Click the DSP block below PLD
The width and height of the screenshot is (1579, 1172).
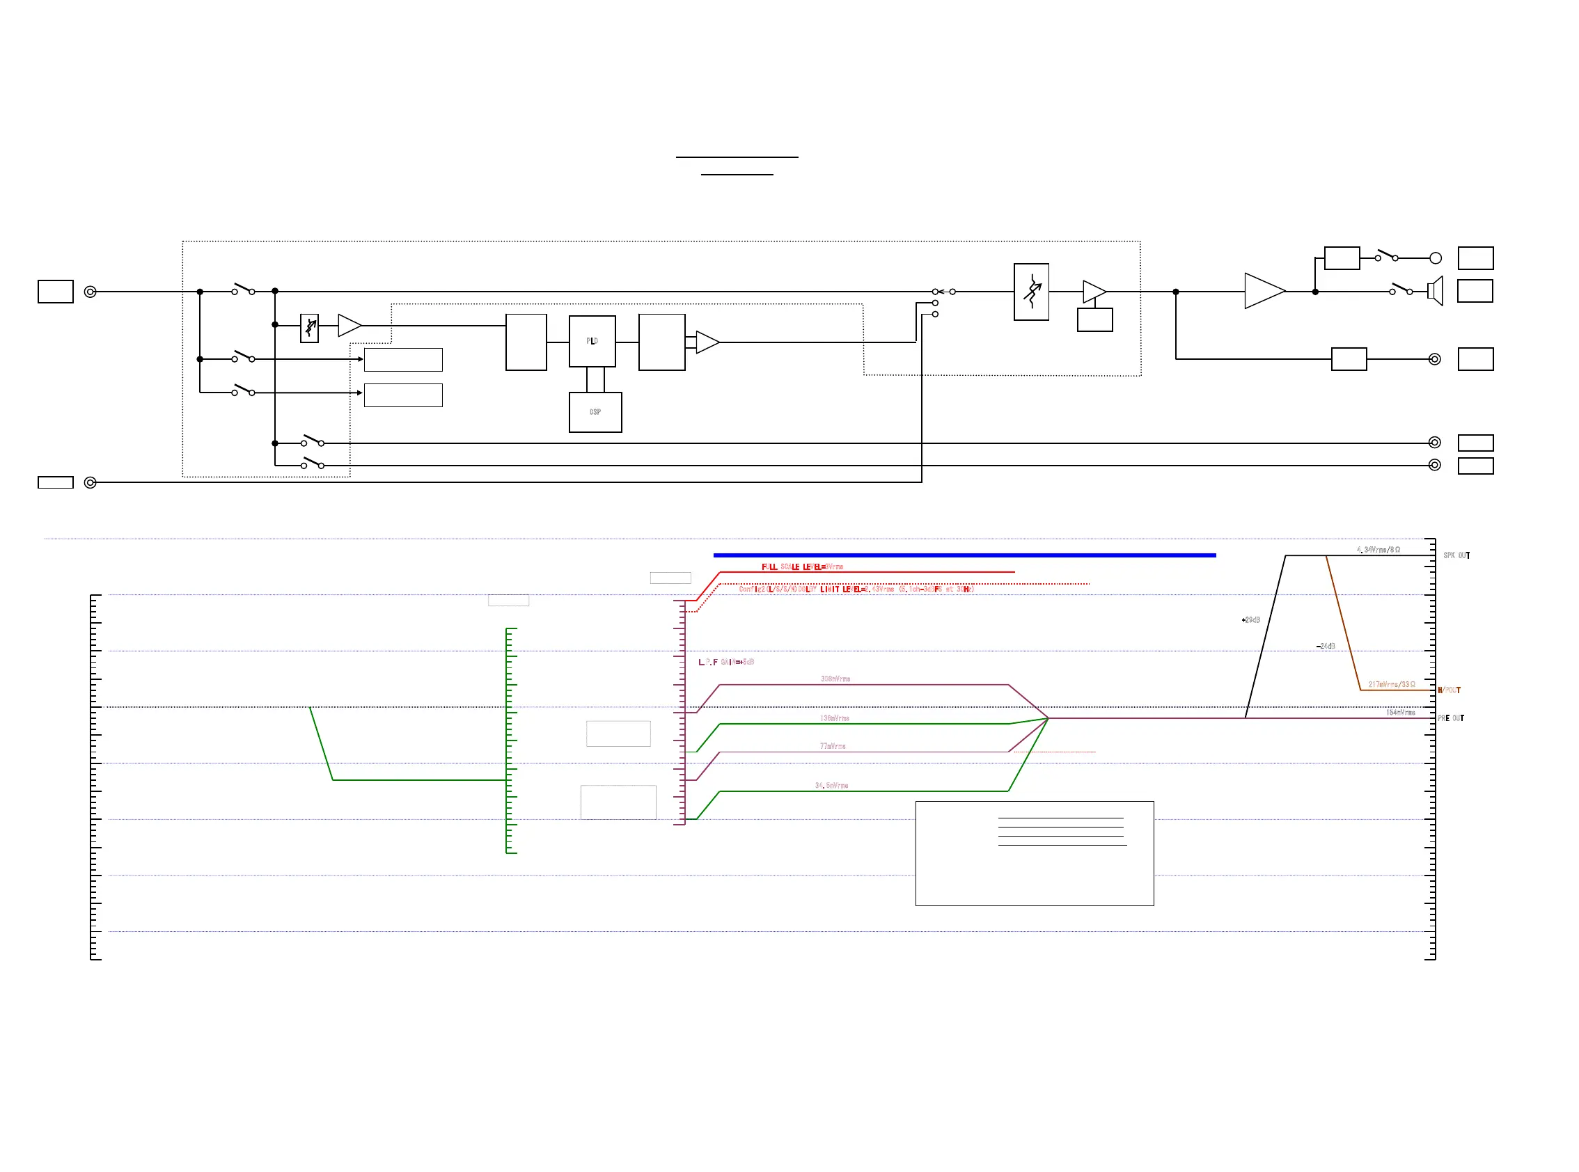coord(595,412)
